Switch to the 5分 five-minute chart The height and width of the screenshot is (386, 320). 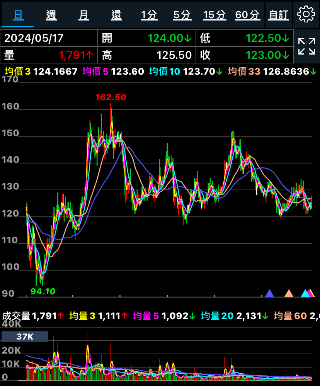click(x=182, y=15)
